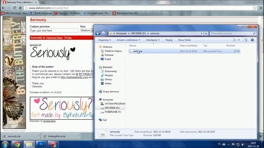Image resolution: width=264 pixels, height=148 pixels.
Task: Open Action Center flag icon
Action: click(x=233, y=144)
